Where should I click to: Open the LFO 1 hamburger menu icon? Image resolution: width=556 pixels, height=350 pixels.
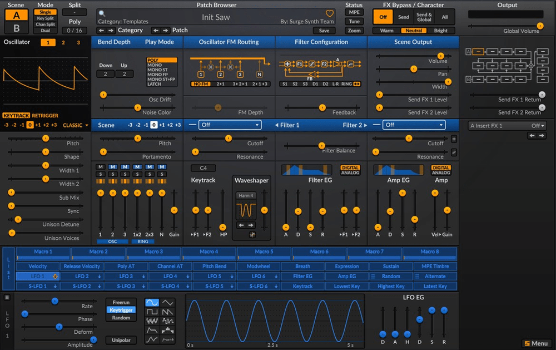pos(7,298)
